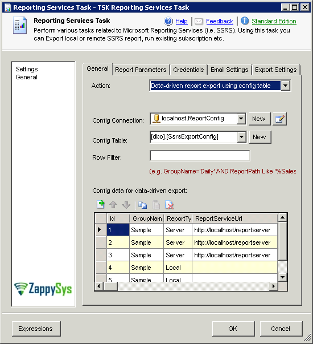Click the add new row icon
This screenshot has height=344, width=313.
click(x=101, y=205)
